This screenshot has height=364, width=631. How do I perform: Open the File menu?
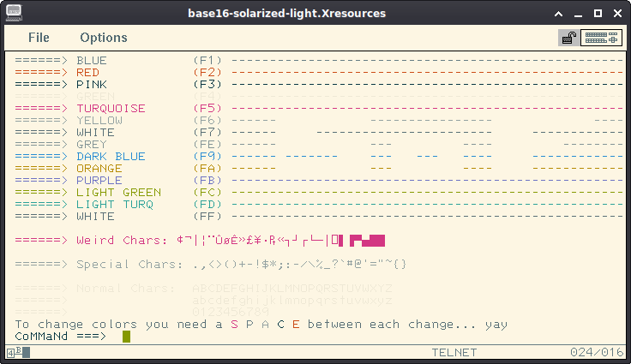(39, 38)
